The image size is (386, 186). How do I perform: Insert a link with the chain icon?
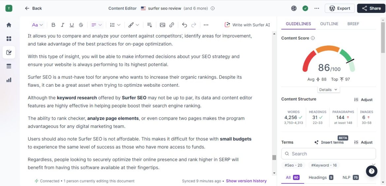[172, 25]
